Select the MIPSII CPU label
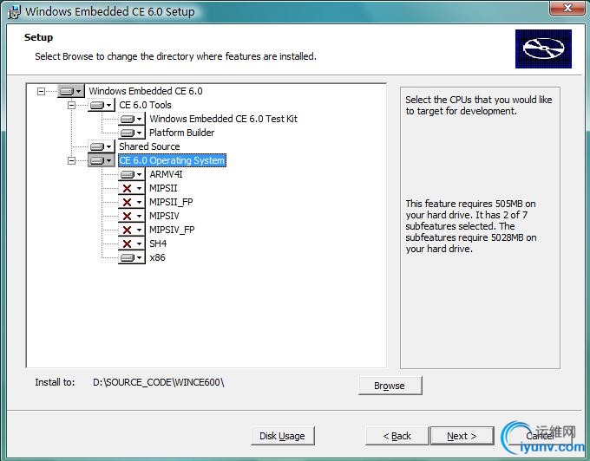This screenshot has width=590, height=461. pyautogui.click(x=163, y=188)
